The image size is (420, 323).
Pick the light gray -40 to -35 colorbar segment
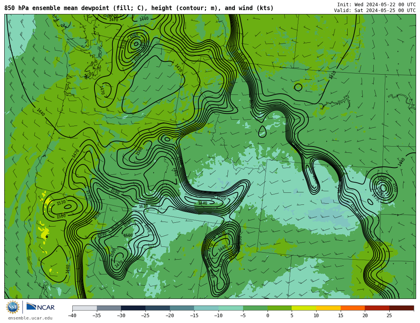coord(84,308)
